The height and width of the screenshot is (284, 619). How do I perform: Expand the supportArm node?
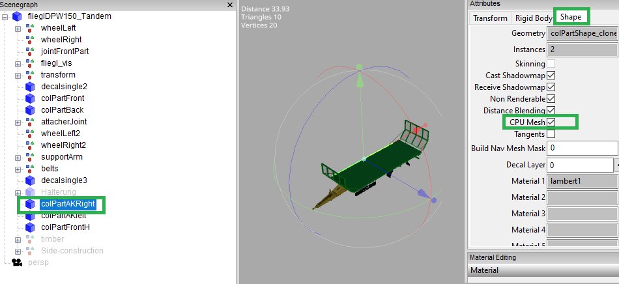[18, 157]
